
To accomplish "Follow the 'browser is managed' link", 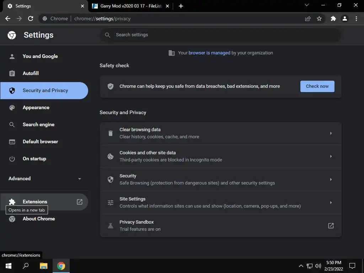I will pyautogui.click(x=209, y=53).
